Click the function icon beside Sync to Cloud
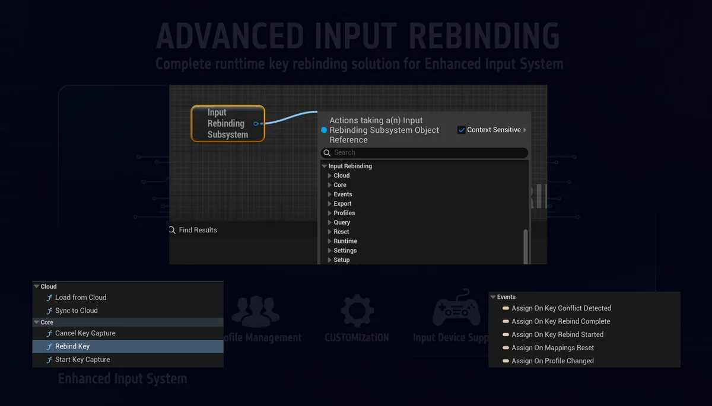712x406 pixels. (49, 311)
